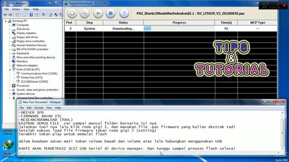
Task: Click Properties icon in Device Manager toolbar
Action: click(x=24, y=15)
